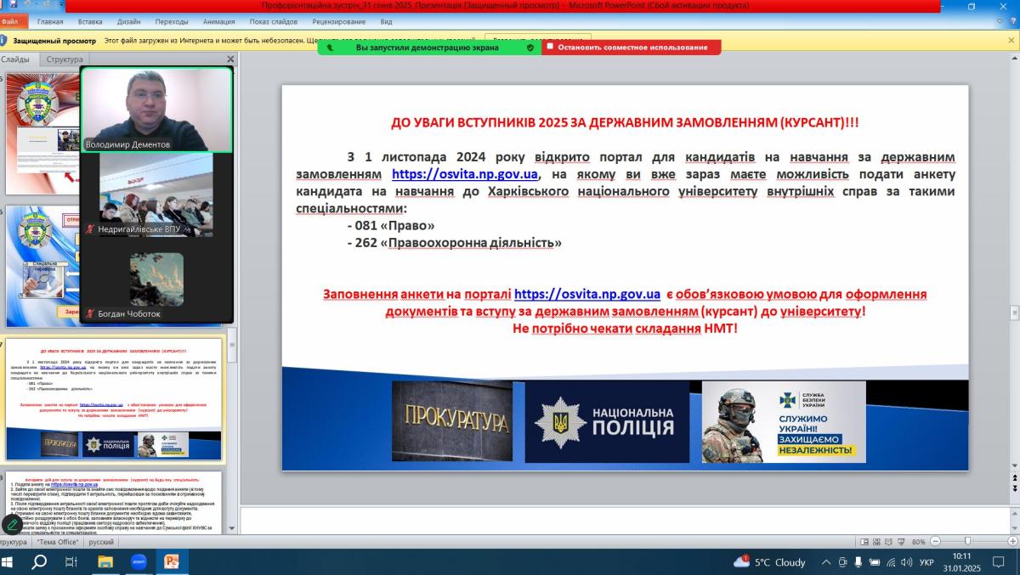This screenshot has height=575, width=1020.
Task: Open Slide Sorter view
Action: 875,541
